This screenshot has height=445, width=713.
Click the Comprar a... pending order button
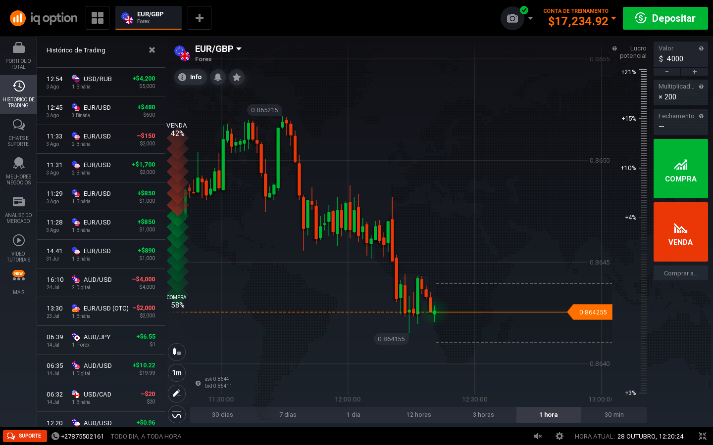[x=681, y=273]
